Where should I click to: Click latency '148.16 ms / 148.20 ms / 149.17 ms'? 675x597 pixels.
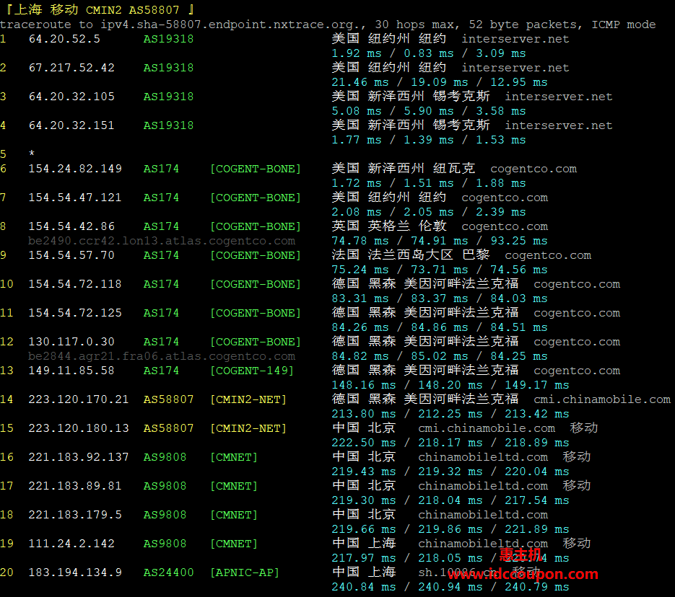coord(450,385)
